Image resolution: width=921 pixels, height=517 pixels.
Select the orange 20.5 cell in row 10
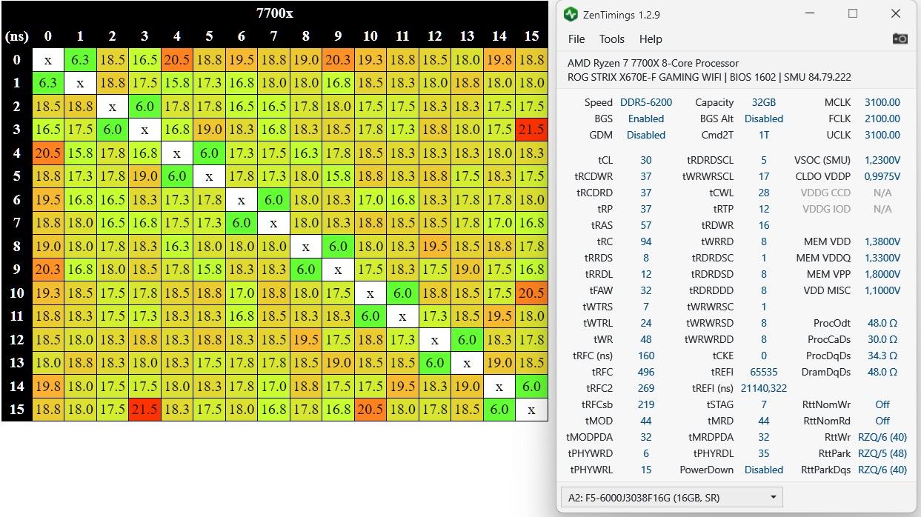pos(532,293)
